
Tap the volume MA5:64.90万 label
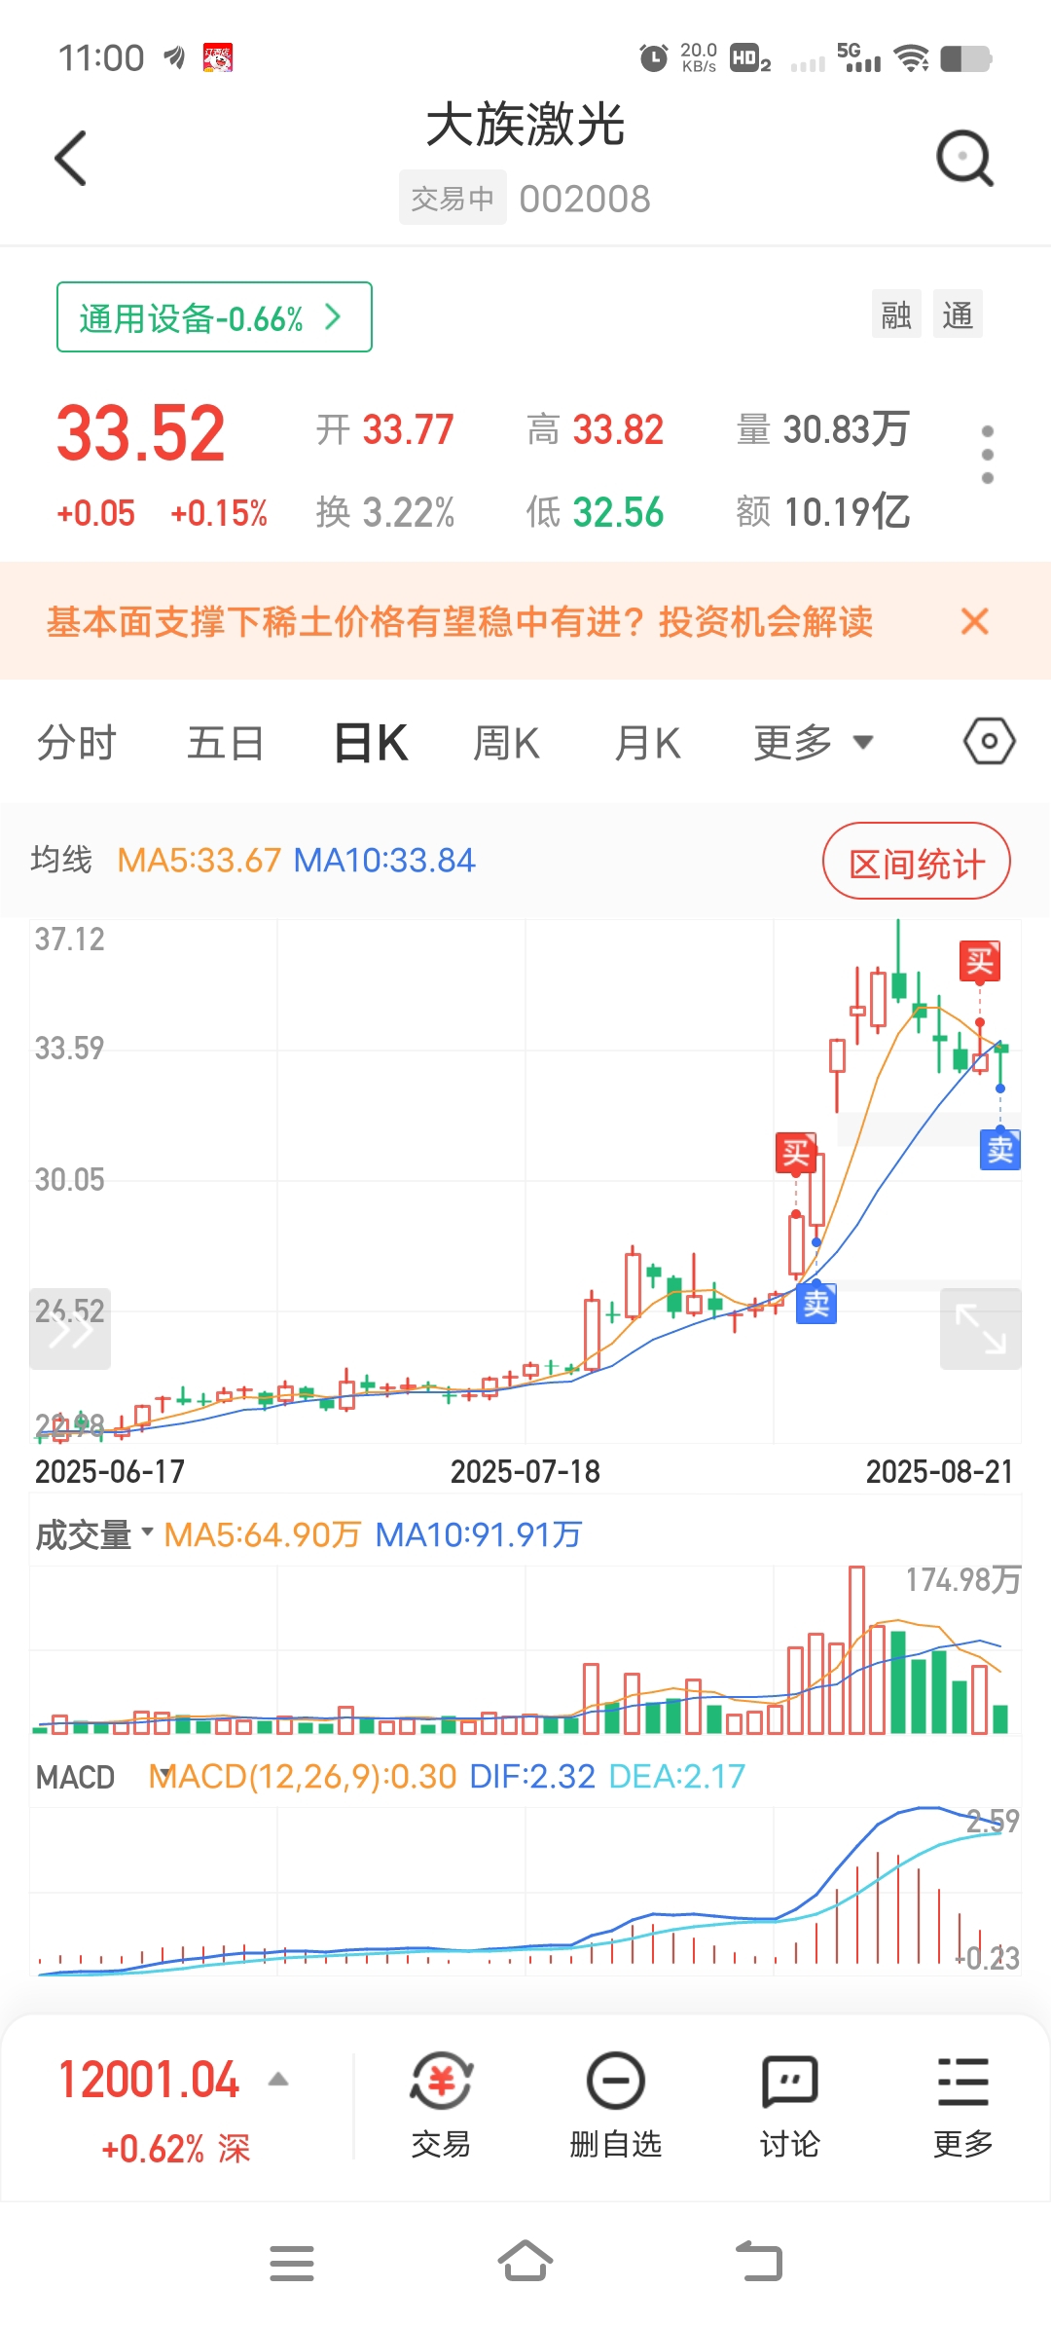click(263, 1534)
